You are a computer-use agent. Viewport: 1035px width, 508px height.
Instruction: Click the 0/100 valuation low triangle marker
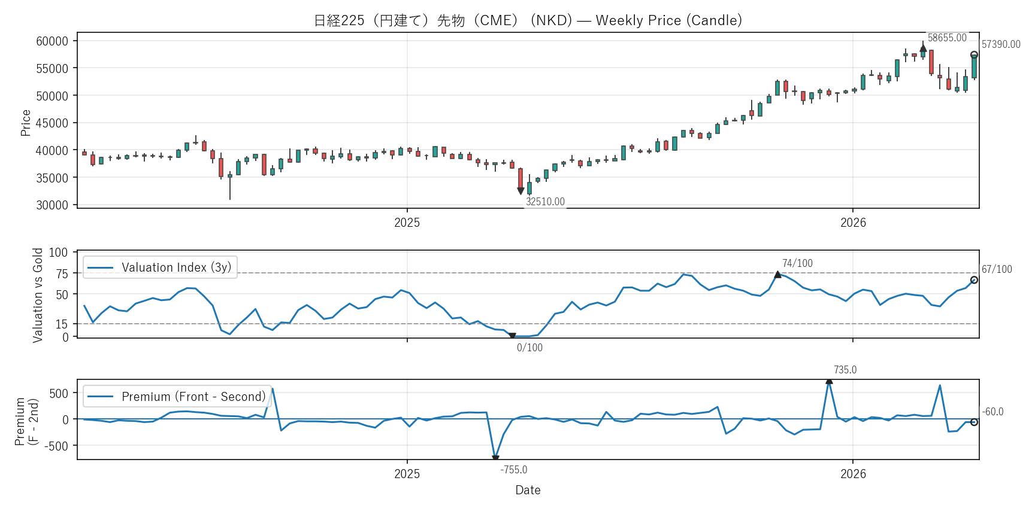pyautogui.click(x=512, y=336)
